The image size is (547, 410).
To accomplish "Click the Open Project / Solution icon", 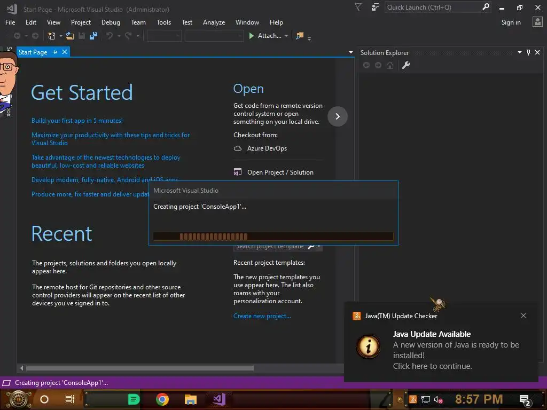I will (238, 172).
